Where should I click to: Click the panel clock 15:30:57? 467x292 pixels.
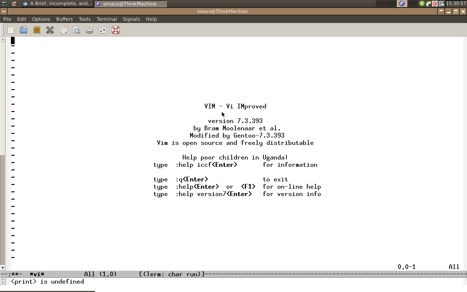click(x=456, y=4)
